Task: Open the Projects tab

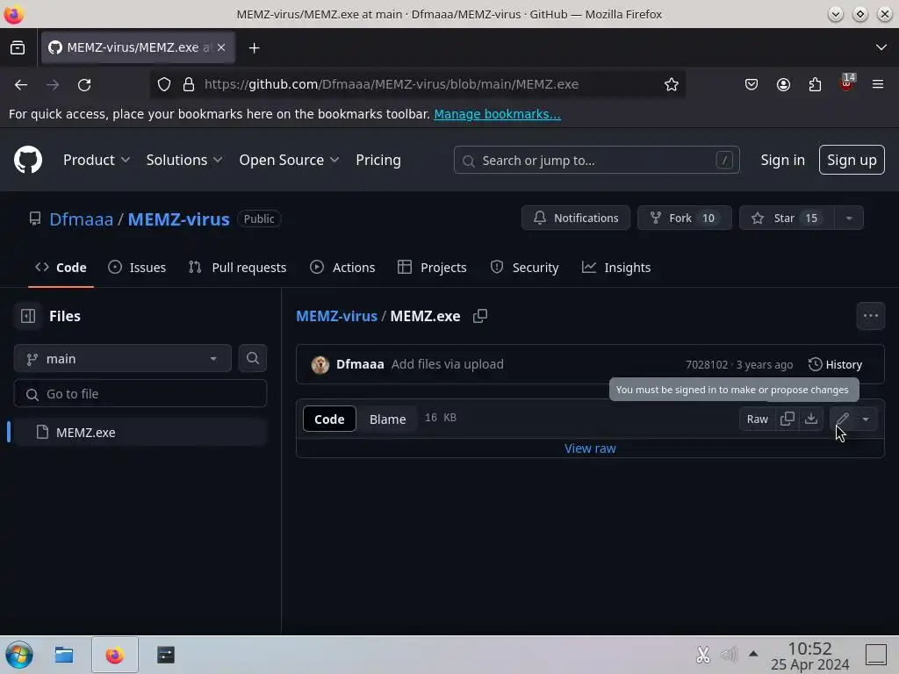Action: pyautogui.click(x=432, y=267)
